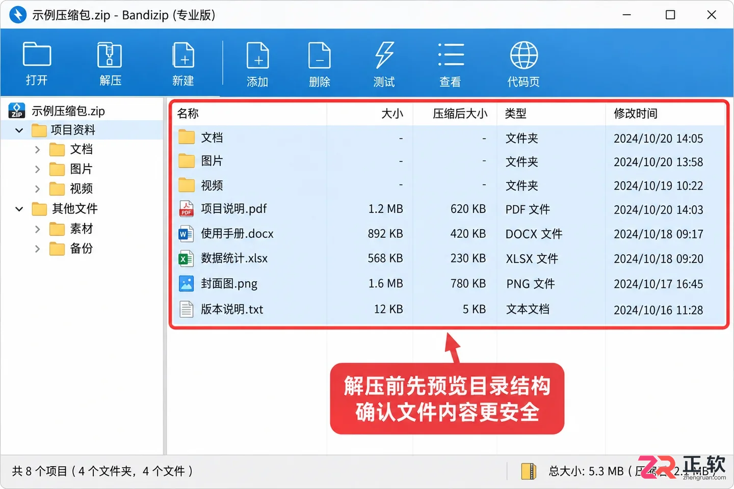This screenshot has height=489, width=734.
Task: Click the 文档 folder icon in file list
Action: (187, 137)
